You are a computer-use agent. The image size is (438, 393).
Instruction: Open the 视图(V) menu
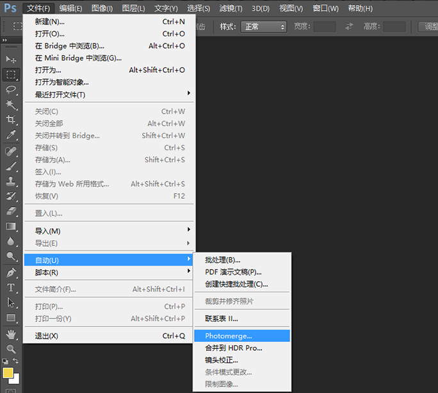click(291, 8)
